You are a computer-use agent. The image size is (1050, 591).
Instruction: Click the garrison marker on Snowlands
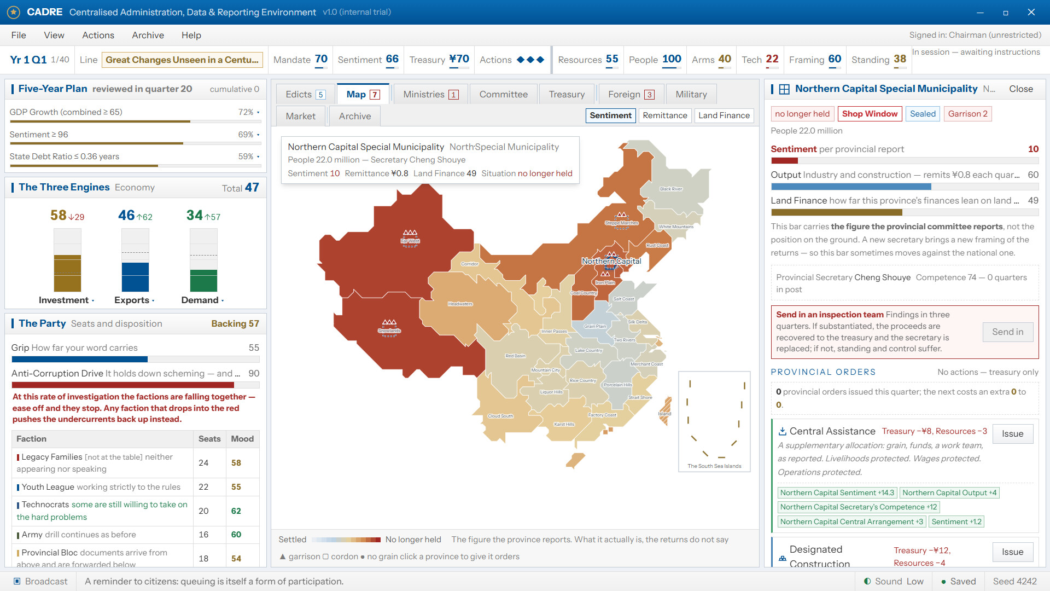389,323
